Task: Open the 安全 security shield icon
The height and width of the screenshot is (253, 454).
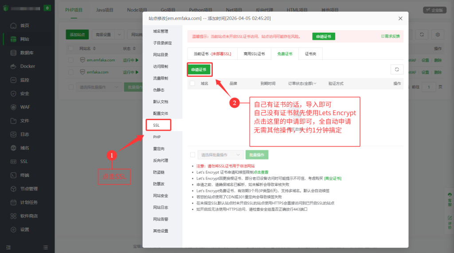Action: [x=13, y=93]
